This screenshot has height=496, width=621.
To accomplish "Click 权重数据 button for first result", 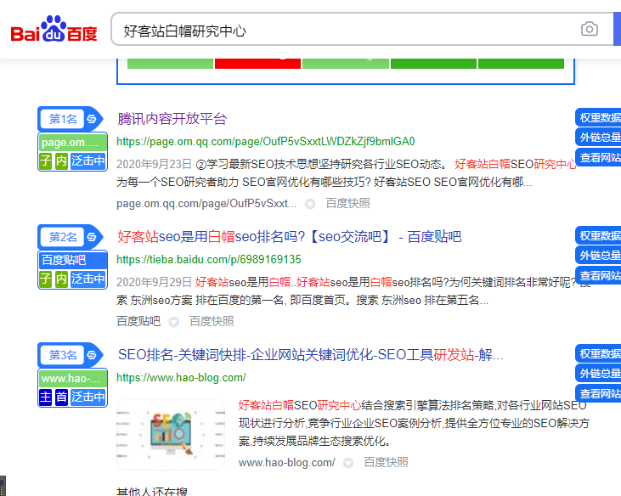I will tap(598, 117).
